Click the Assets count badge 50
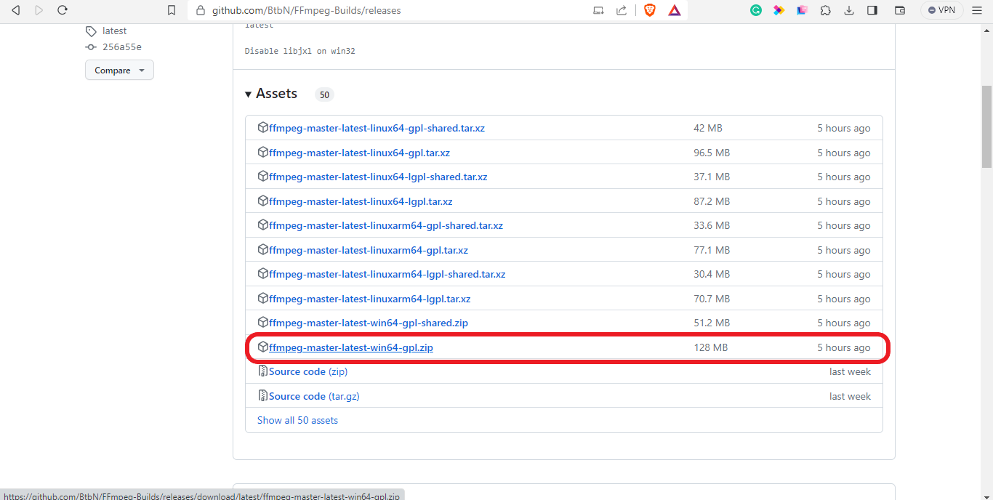This screenshot has height=500, width=993. tap(324, 94)
